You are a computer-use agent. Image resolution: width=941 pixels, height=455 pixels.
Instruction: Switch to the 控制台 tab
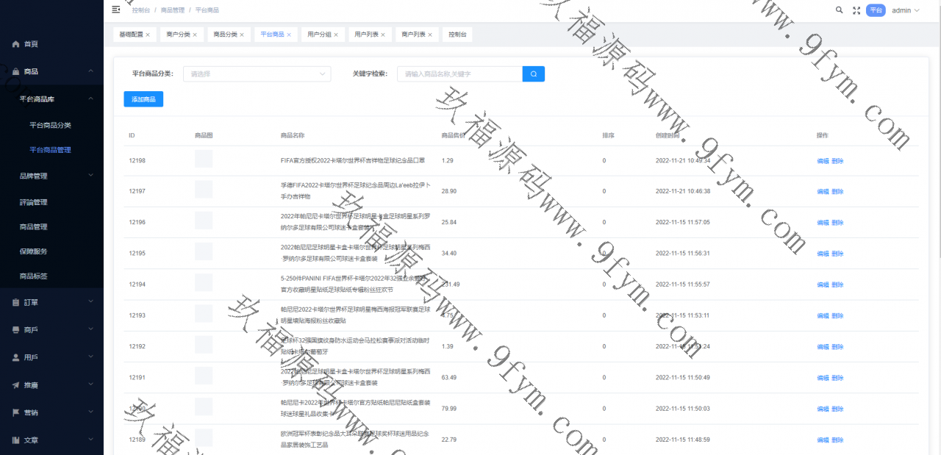point(457,35)
